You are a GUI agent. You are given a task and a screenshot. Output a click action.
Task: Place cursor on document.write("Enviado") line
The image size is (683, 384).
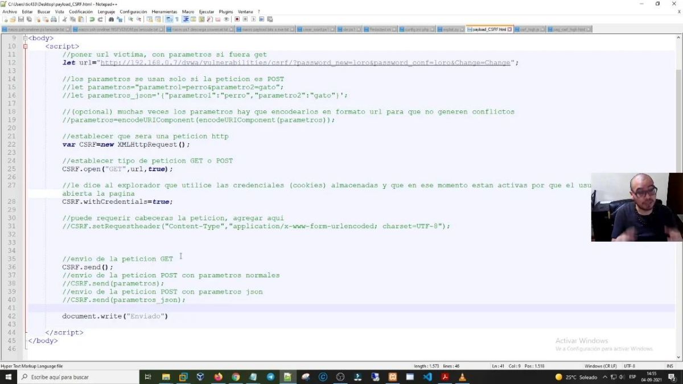pos(115,316)
